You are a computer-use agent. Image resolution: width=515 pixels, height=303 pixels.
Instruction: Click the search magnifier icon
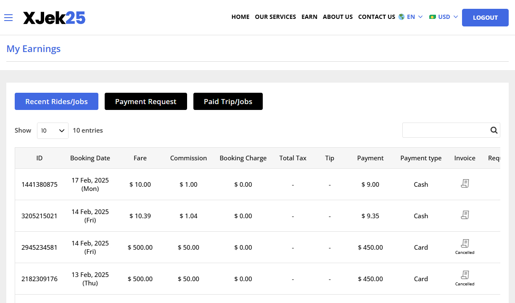(x=494, y=130)
